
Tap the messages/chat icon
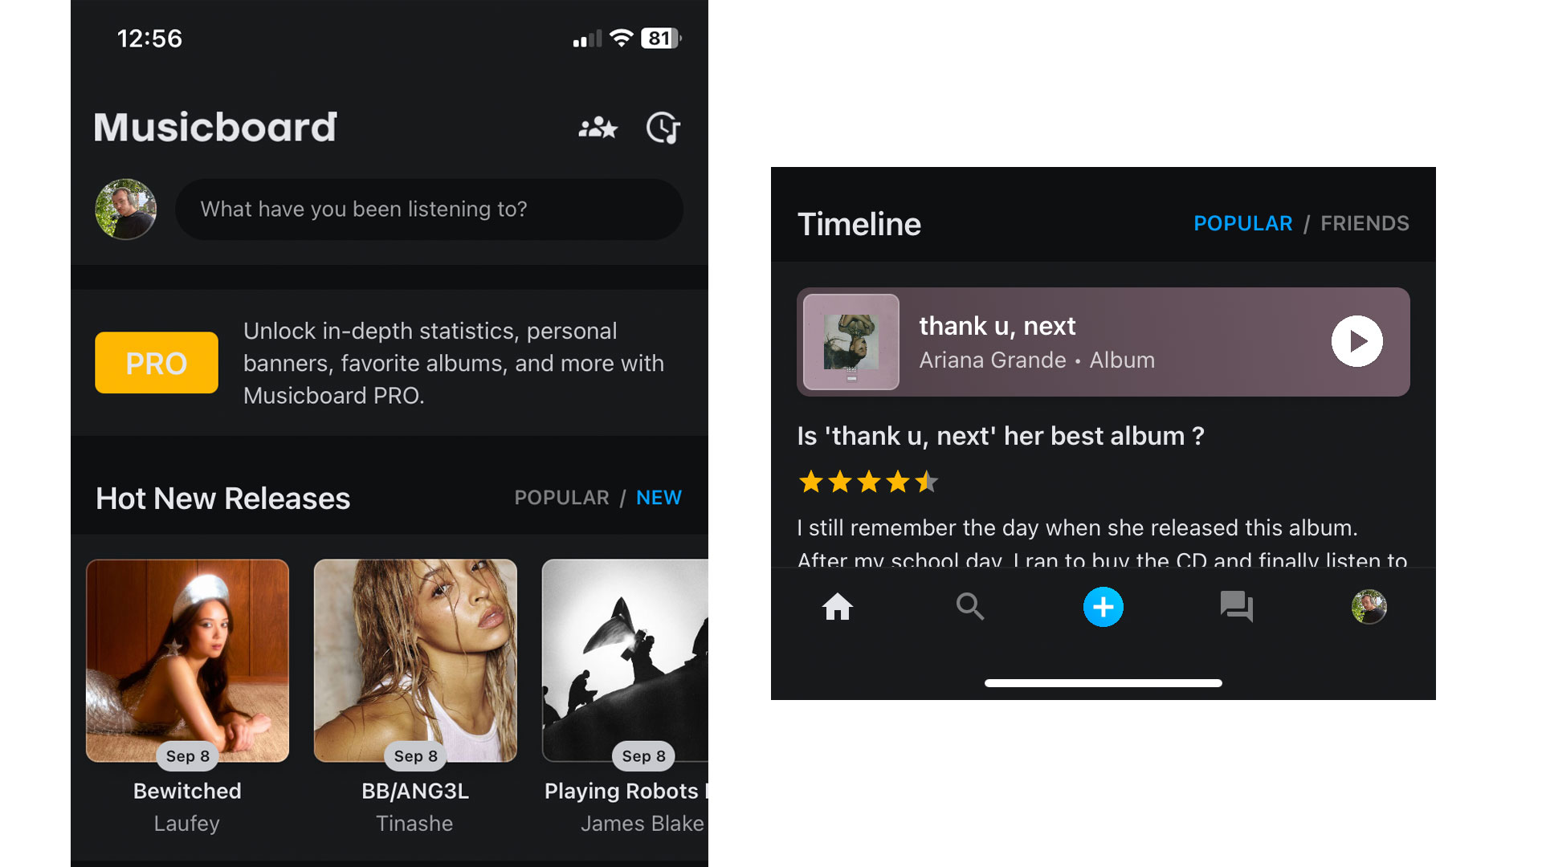click(1234, 605)
